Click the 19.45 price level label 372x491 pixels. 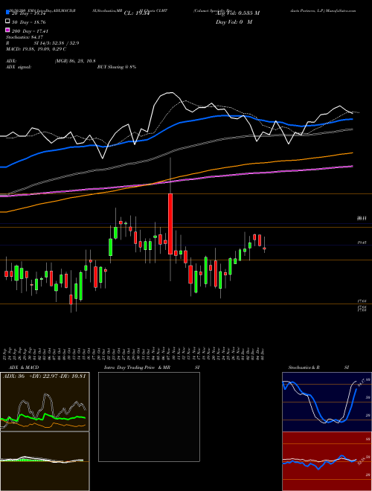(x=362, y=243)
